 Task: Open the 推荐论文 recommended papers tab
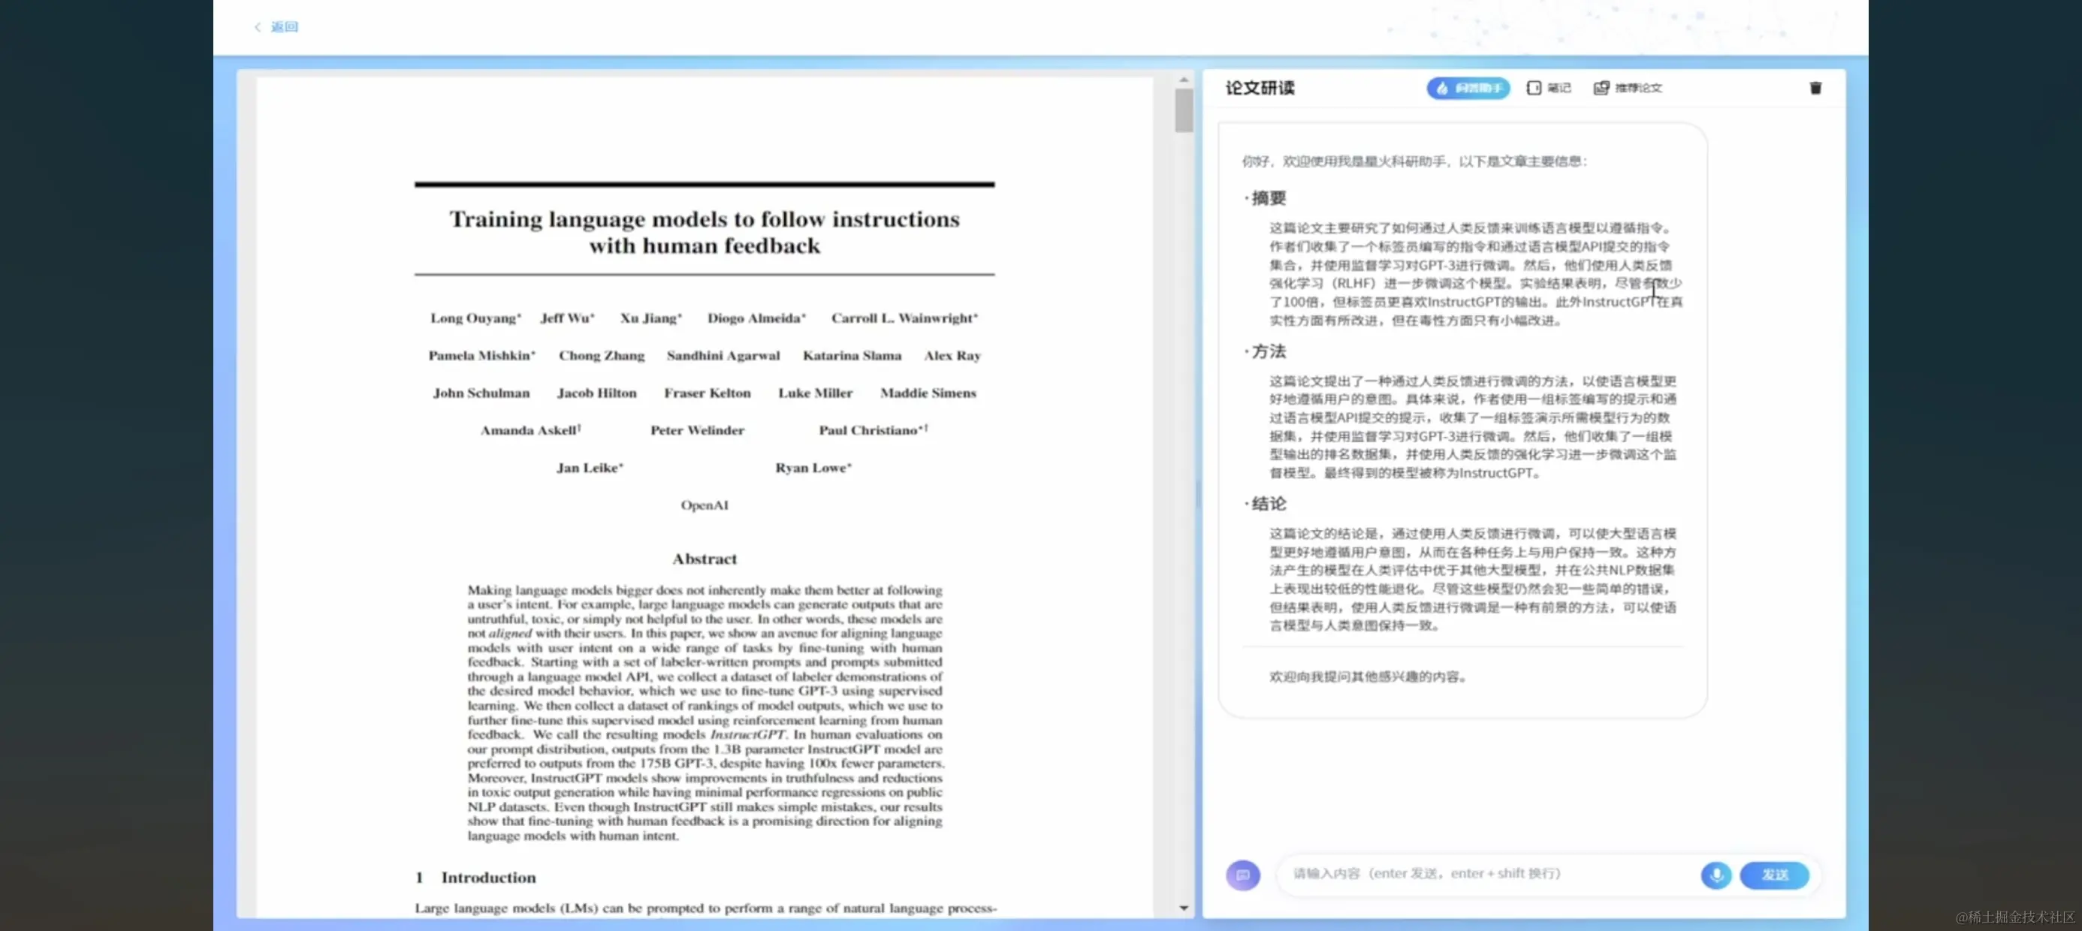pos(1637,88)
